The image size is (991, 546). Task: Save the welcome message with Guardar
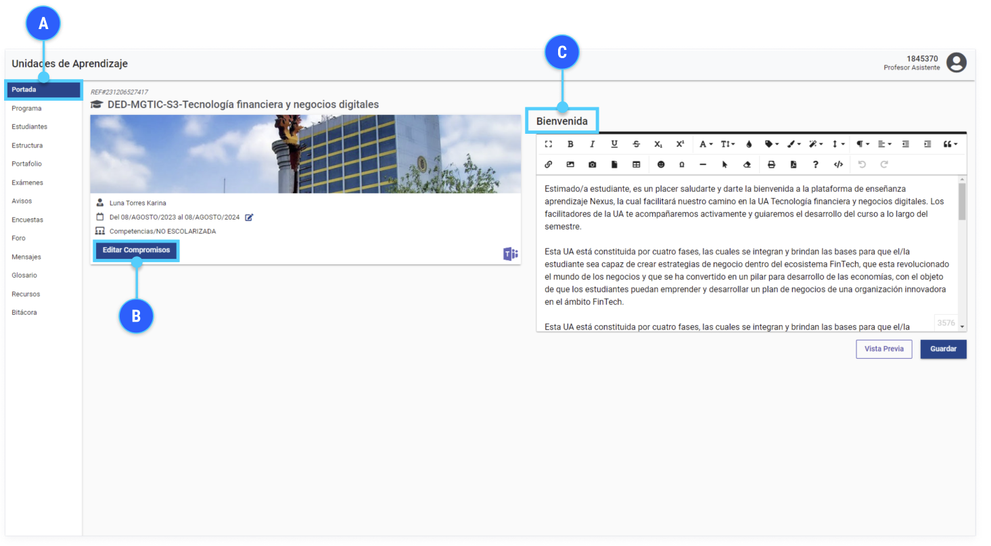[943, 349]
